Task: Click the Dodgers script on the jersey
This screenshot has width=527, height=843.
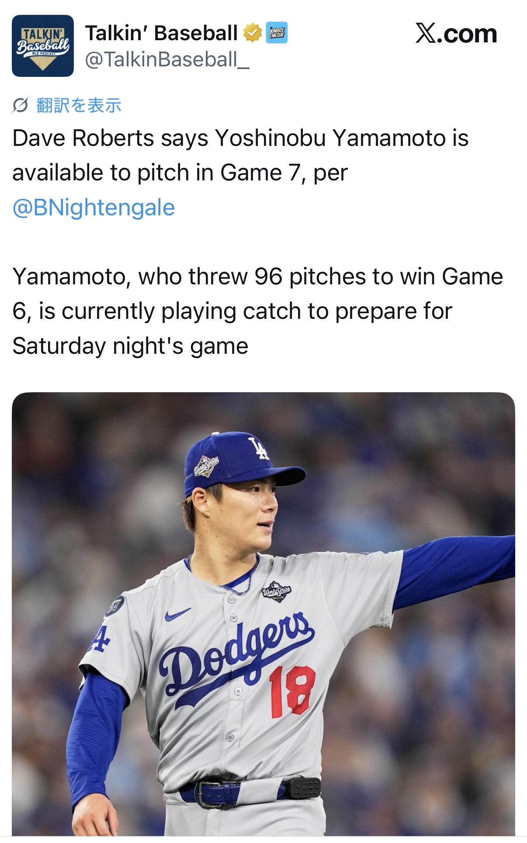Action: click(236, 655)
